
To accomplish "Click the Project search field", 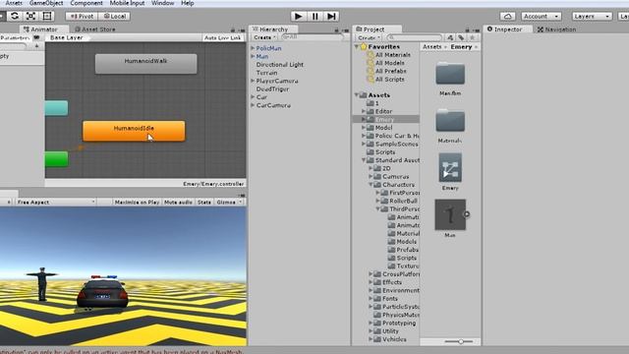I will click(x=415, y=37).
